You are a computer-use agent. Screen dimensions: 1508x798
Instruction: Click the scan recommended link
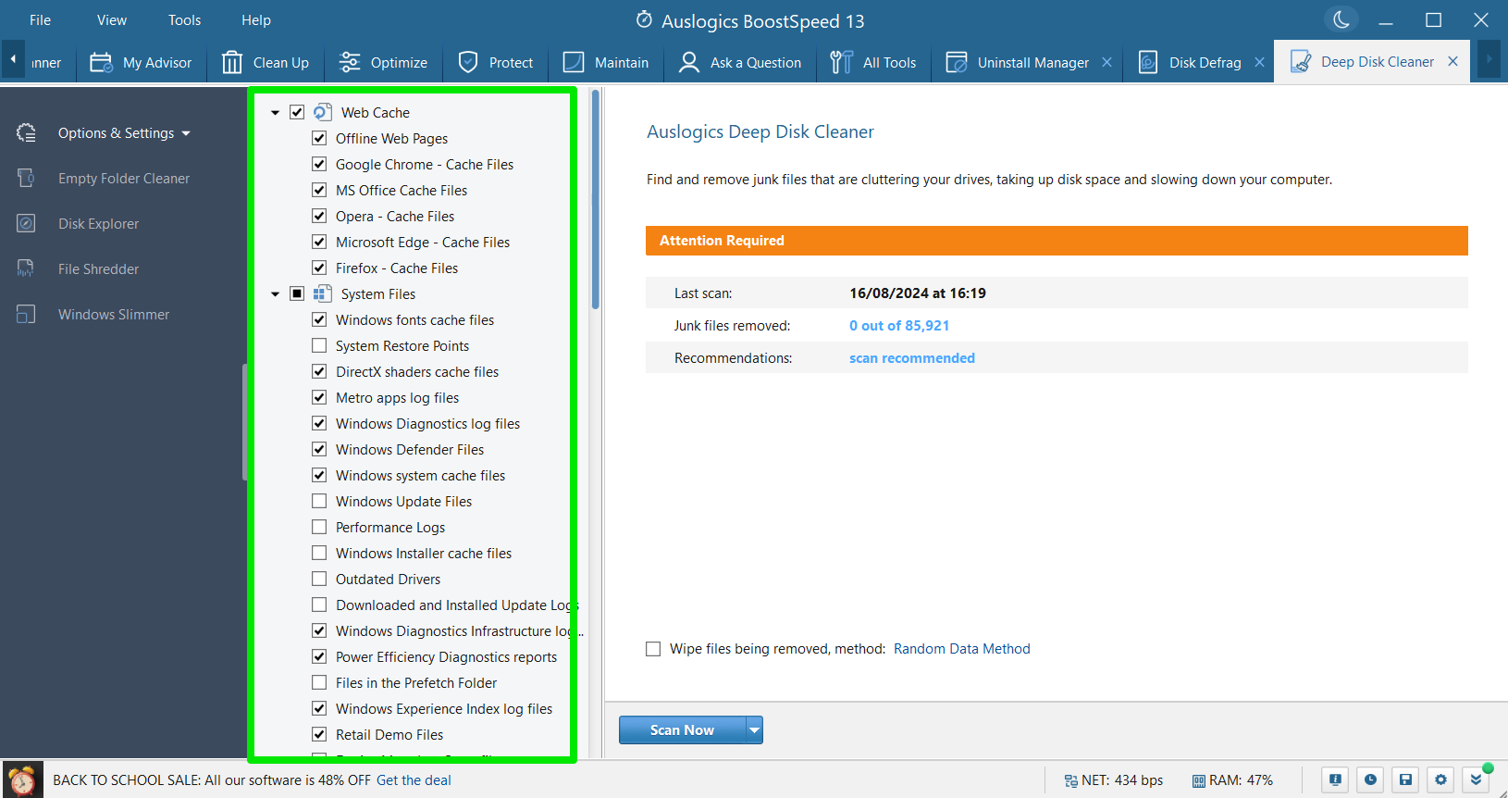(912, 358)
